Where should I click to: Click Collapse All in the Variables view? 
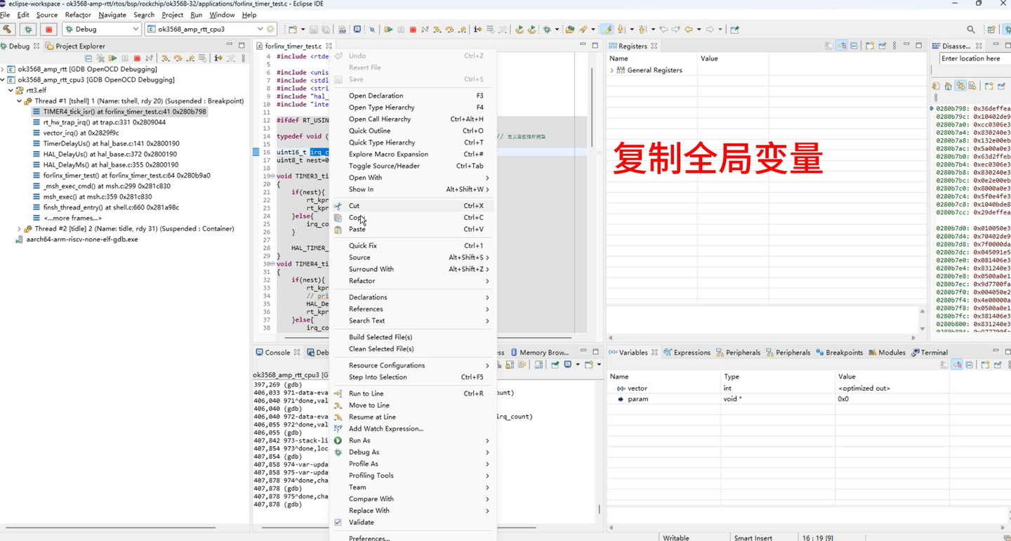pos(970,365)
